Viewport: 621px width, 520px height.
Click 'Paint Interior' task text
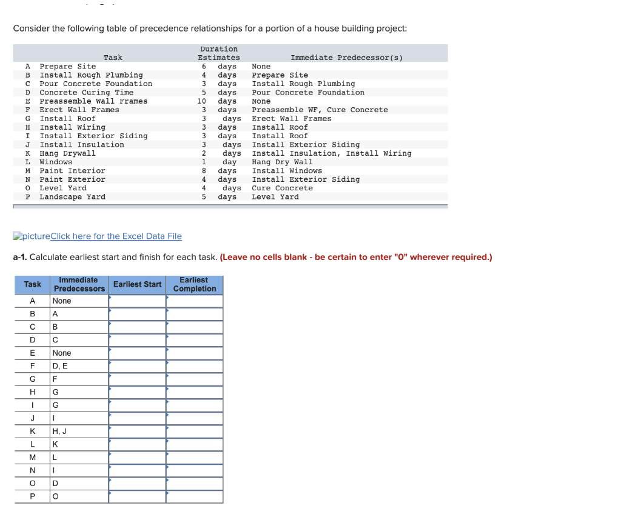click(73, 171)
